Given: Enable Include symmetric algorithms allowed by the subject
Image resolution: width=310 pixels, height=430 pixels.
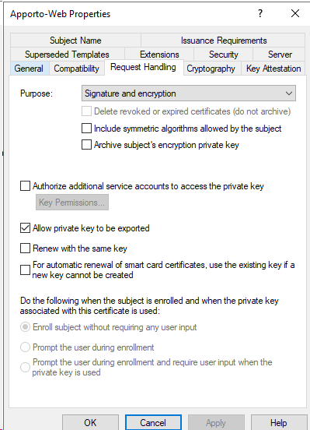Looking at the screenshot, I should point(86,129).
